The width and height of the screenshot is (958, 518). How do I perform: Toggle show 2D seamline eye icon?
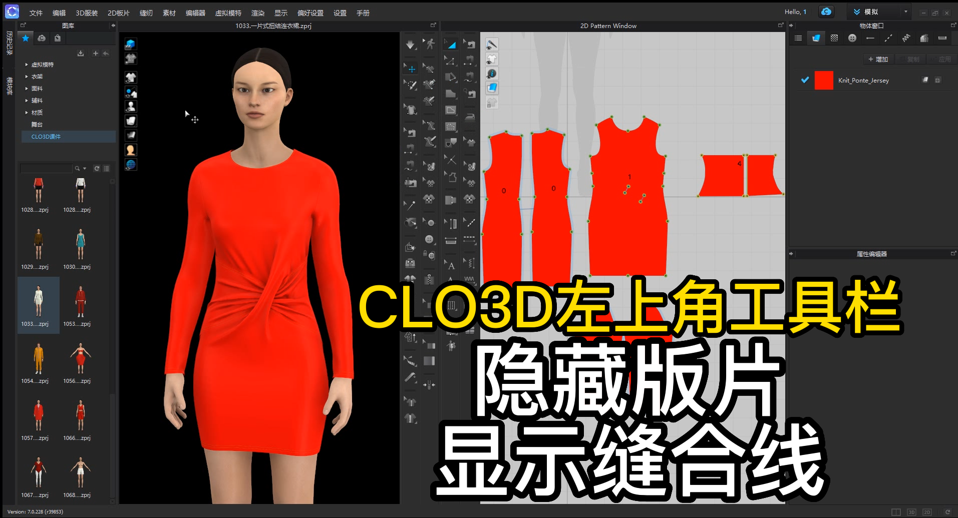click(x=492, y=45)
